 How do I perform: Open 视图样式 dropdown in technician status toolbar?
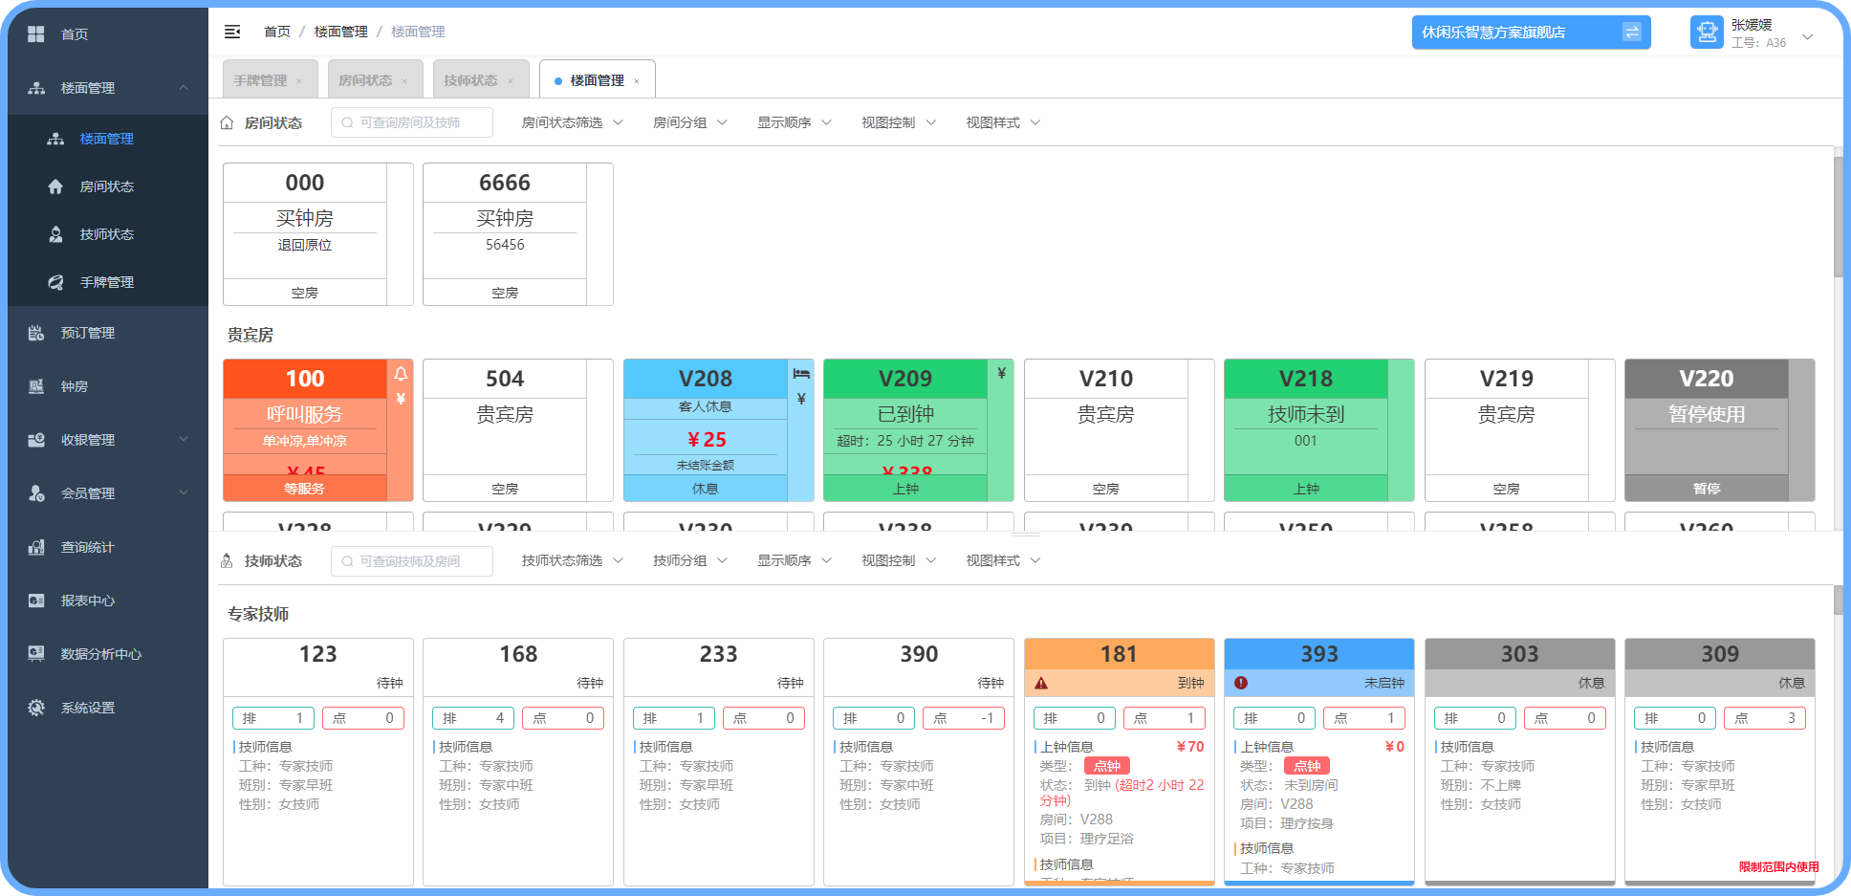1002,560
